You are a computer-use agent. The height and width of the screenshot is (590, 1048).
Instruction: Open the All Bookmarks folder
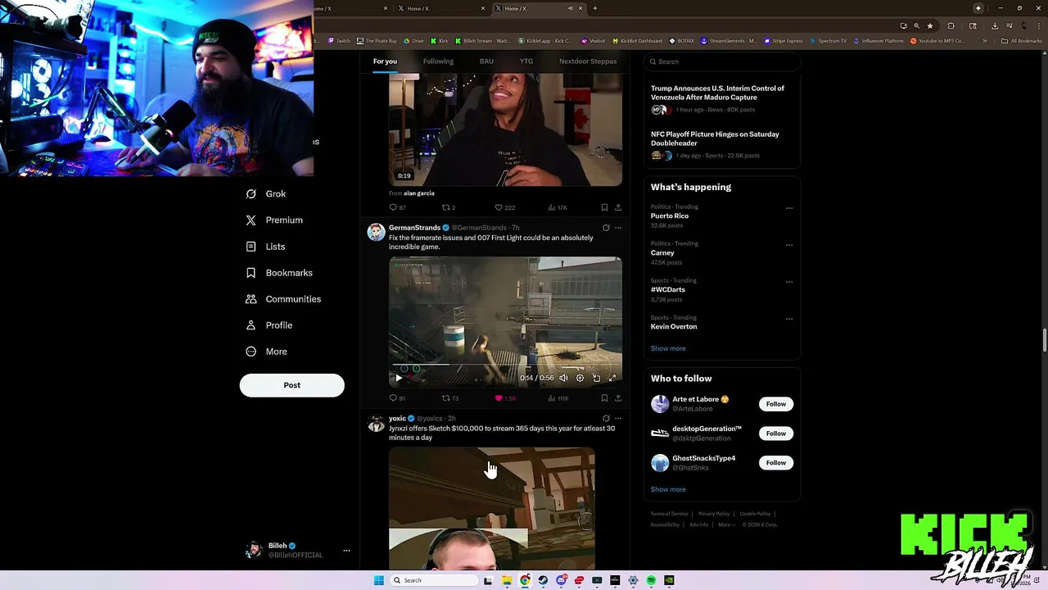[x=1022, y=40]
